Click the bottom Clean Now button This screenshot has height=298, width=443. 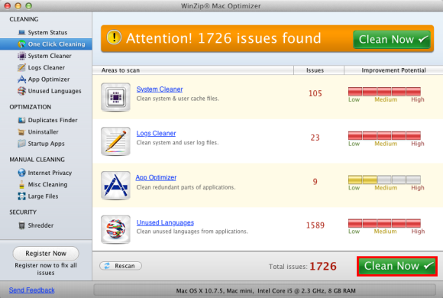click(x=397, y=266)
